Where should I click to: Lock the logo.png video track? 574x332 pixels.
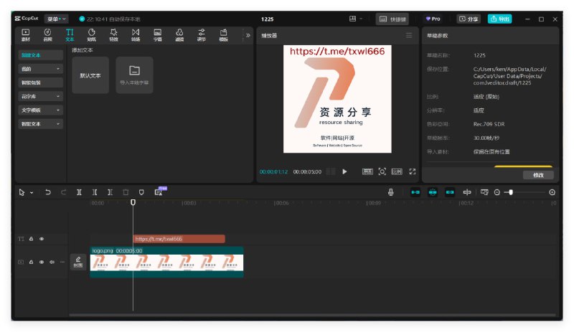click(31, 262)
